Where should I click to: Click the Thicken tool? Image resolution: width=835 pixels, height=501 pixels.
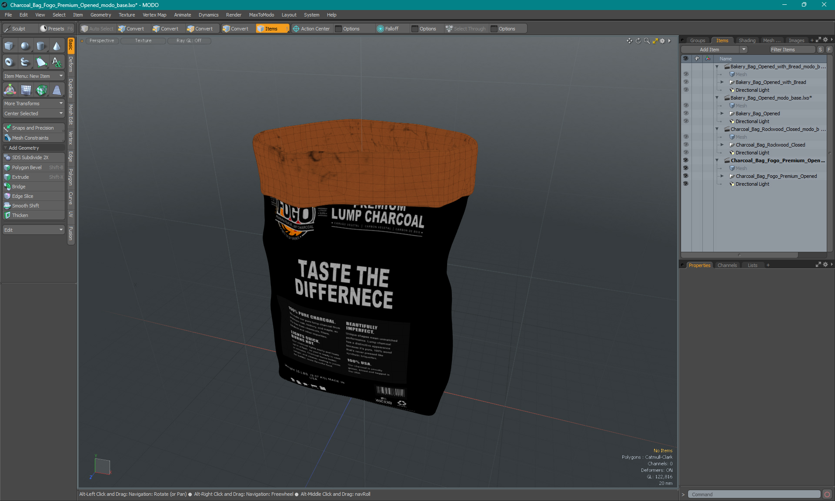[x=33, y=215]
